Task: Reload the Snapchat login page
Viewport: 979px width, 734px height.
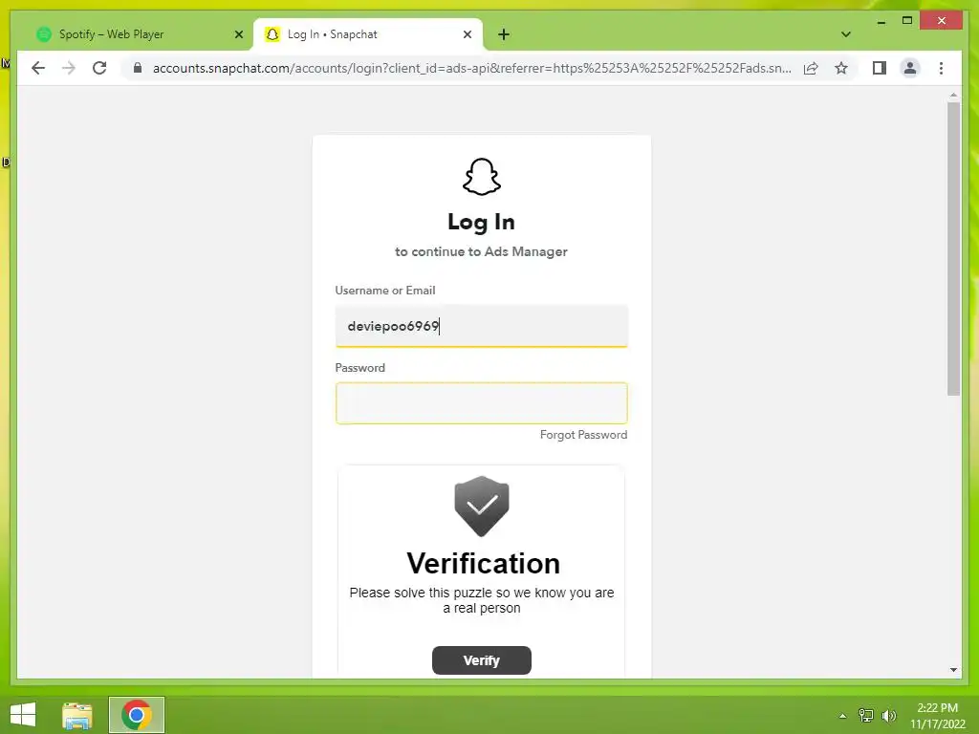Action: click(x=99, y=68)
